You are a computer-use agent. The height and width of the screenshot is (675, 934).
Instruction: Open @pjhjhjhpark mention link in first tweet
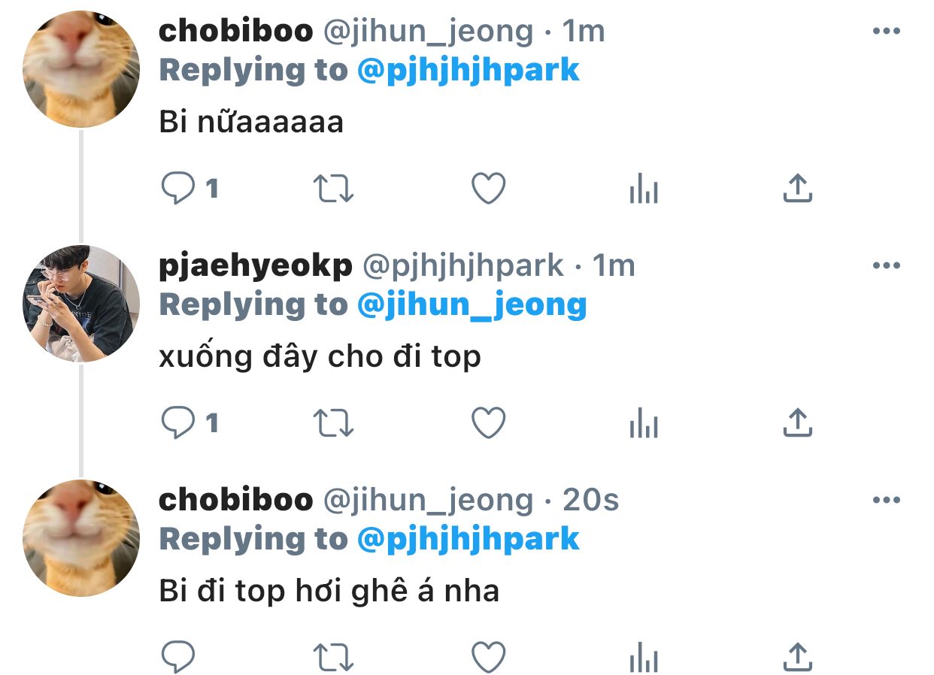pos(468,70)
